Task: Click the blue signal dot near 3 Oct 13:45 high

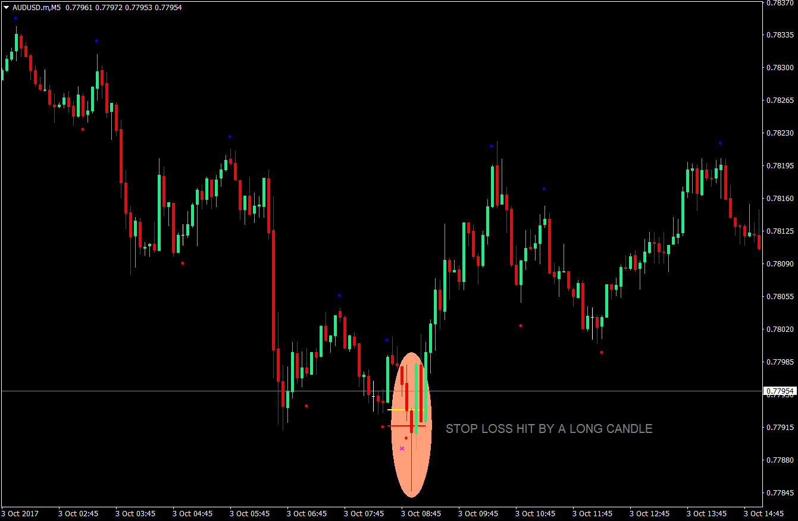Action: 718,143
